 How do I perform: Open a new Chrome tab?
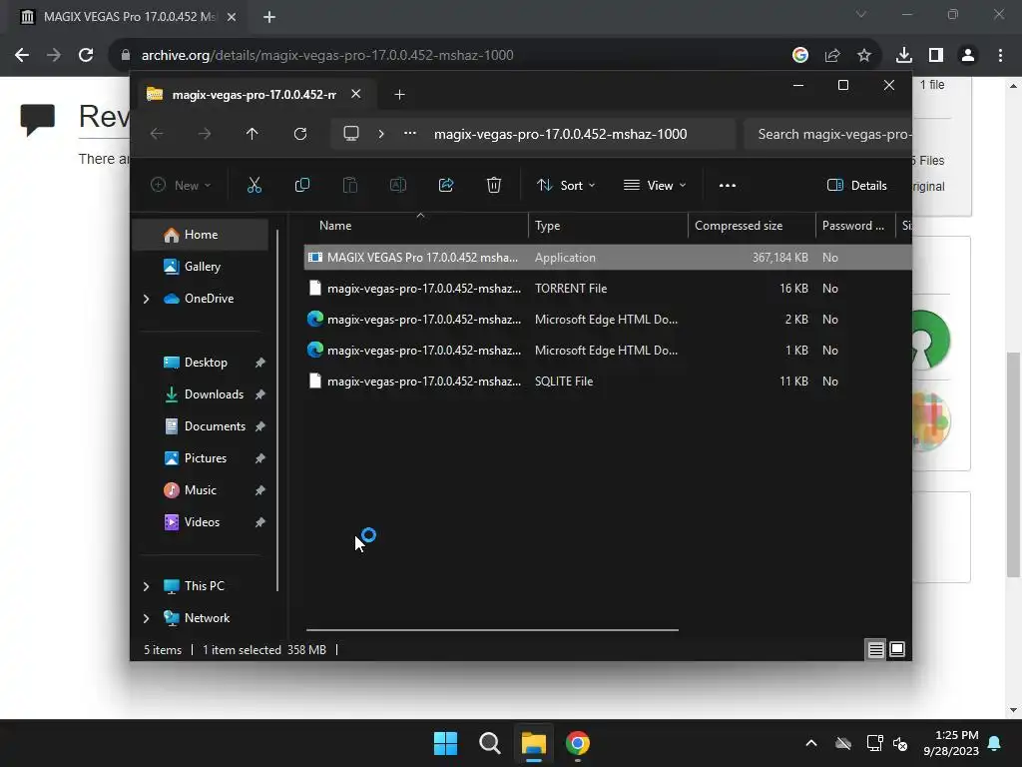(269, 17)
